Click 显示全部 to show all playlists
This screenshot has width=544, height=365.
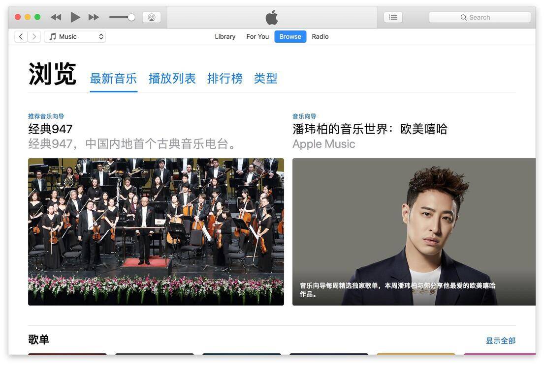pyautogui.click(x=501, y=341)
